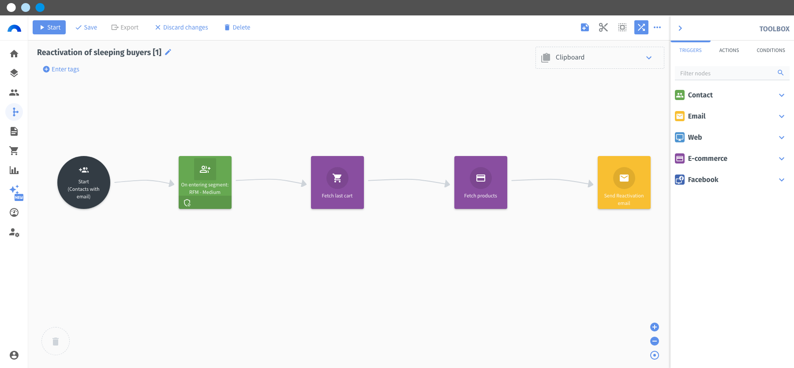Click the Contact category label
This screenshot has width=794, height=368.
(700, 95)
